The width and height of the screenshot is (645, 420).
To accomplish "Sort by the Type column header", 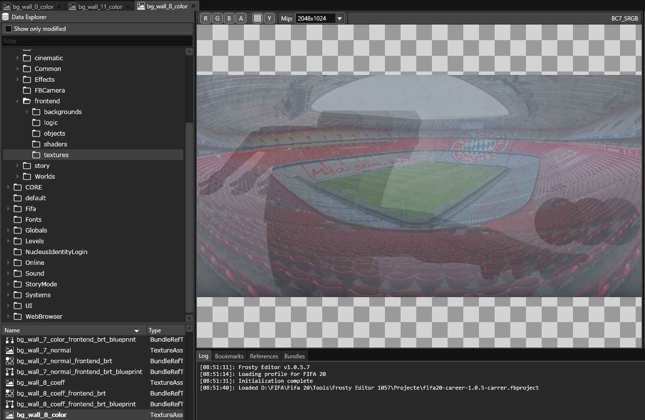I will tap(165, 330).
